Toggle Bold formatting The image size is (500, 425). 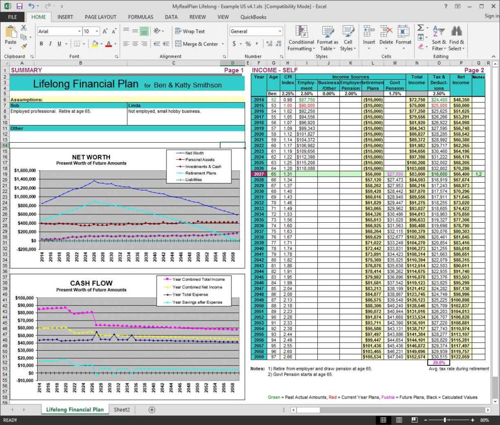[x=42, y=44]
